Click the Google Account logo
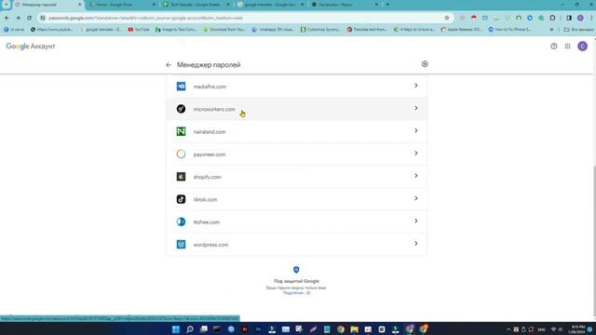The width and height of the screenshot is (596, 335). 31,47
